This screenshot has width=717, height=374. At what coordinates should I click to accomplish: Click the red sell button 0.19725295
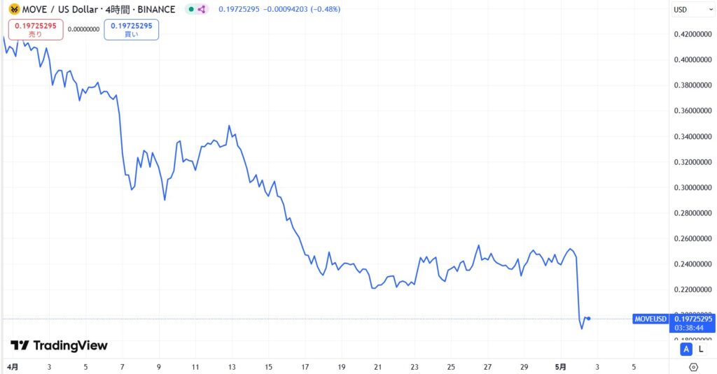(36, 29)
